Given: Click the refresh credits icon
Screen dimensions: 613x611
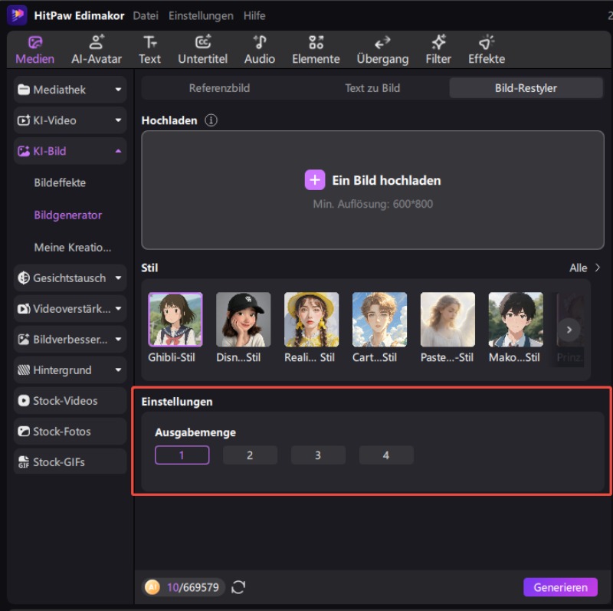Looking at the screenshot, I should pyautogui.click(x=238, y=587).
